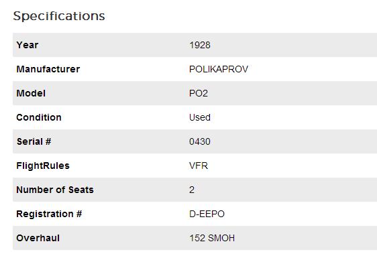Select the Model label
377x258 pixels.
(x=31, y=93)
